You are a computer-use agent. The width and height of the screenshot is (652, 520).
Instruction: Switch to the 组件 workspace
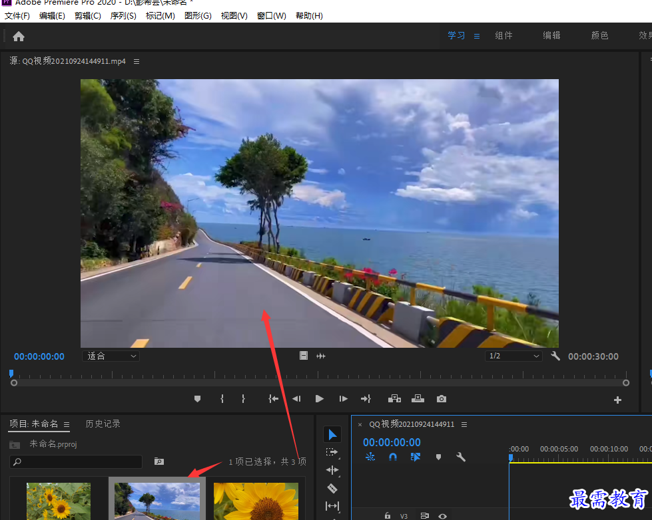pyautogui.click(x=504, y=36)
